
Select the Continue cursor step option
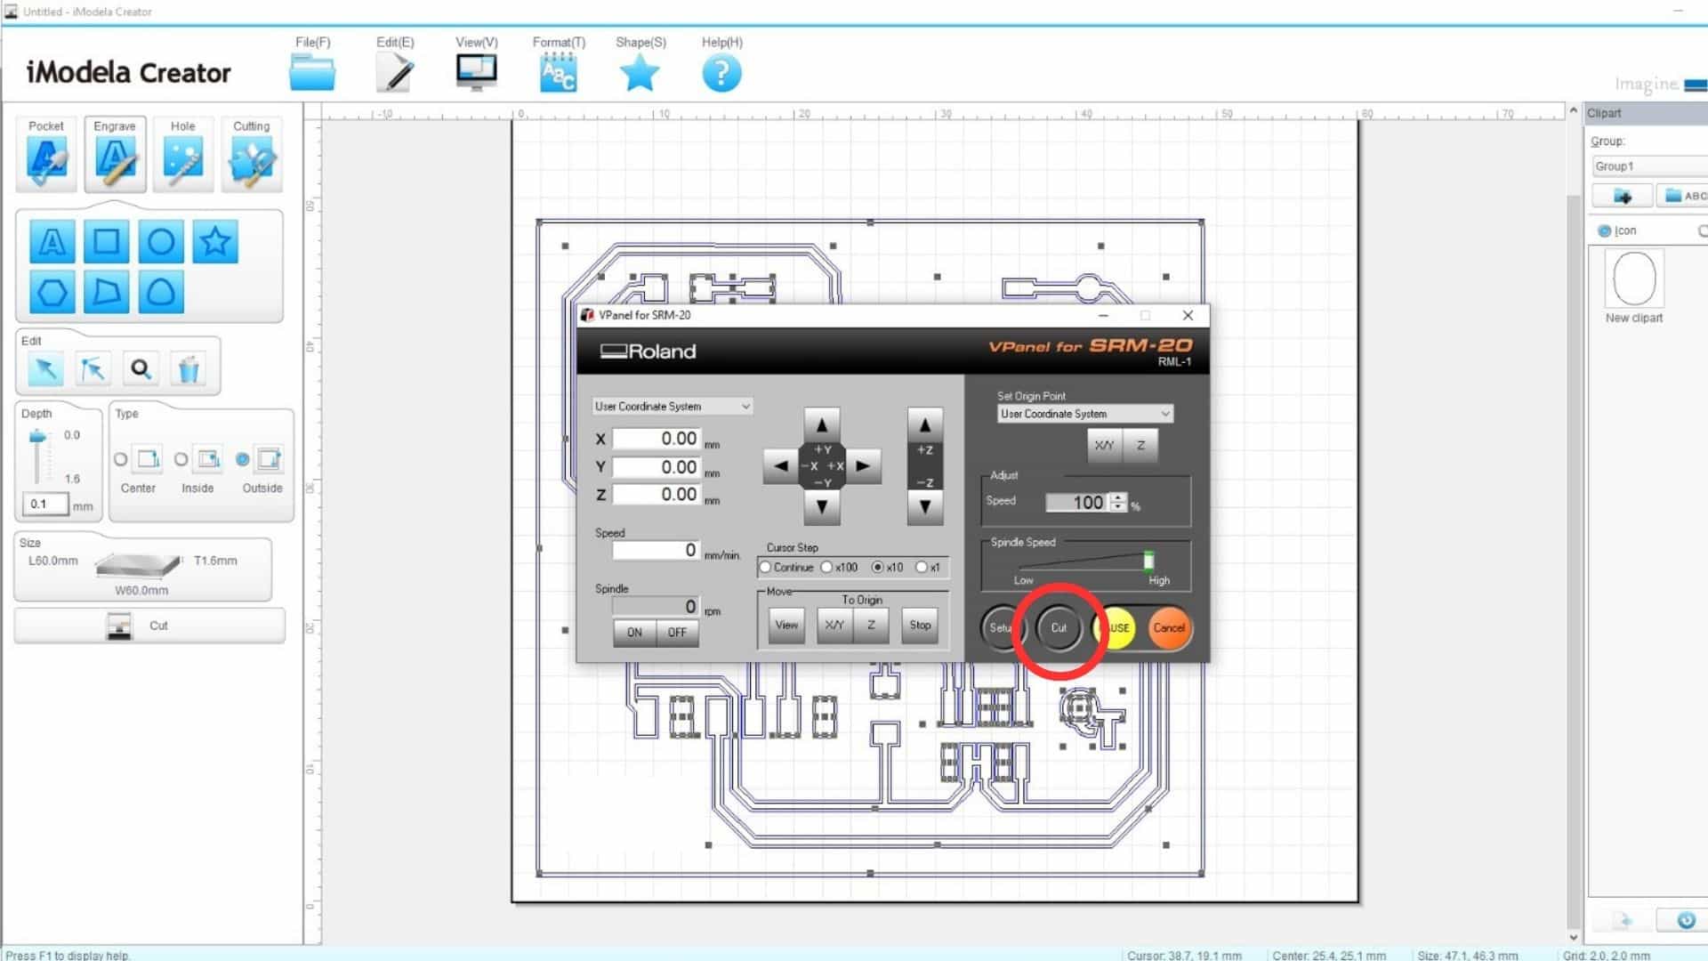tap(765, 568)
